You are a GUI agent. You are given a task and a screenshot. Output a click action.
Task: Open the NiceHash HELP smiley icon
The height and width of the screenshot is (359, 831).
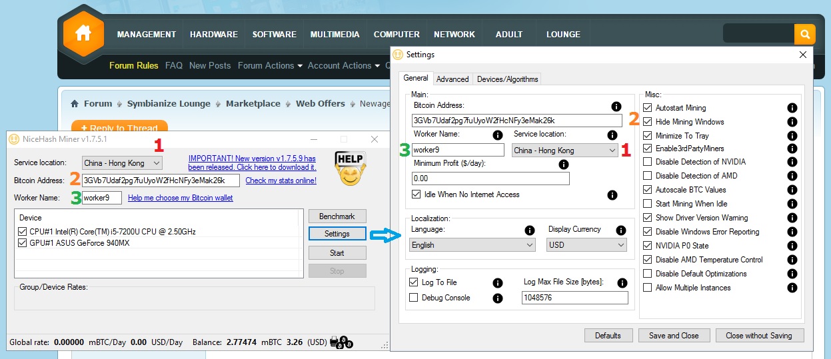click(x=350, y=168)
